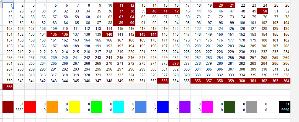Click the cell containing 183
Screen dimensions: 299x122
point(8,46)
